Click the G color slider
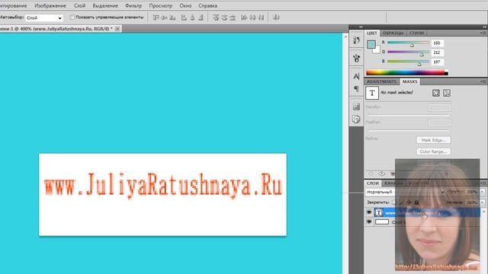 (x=408, y=53)
